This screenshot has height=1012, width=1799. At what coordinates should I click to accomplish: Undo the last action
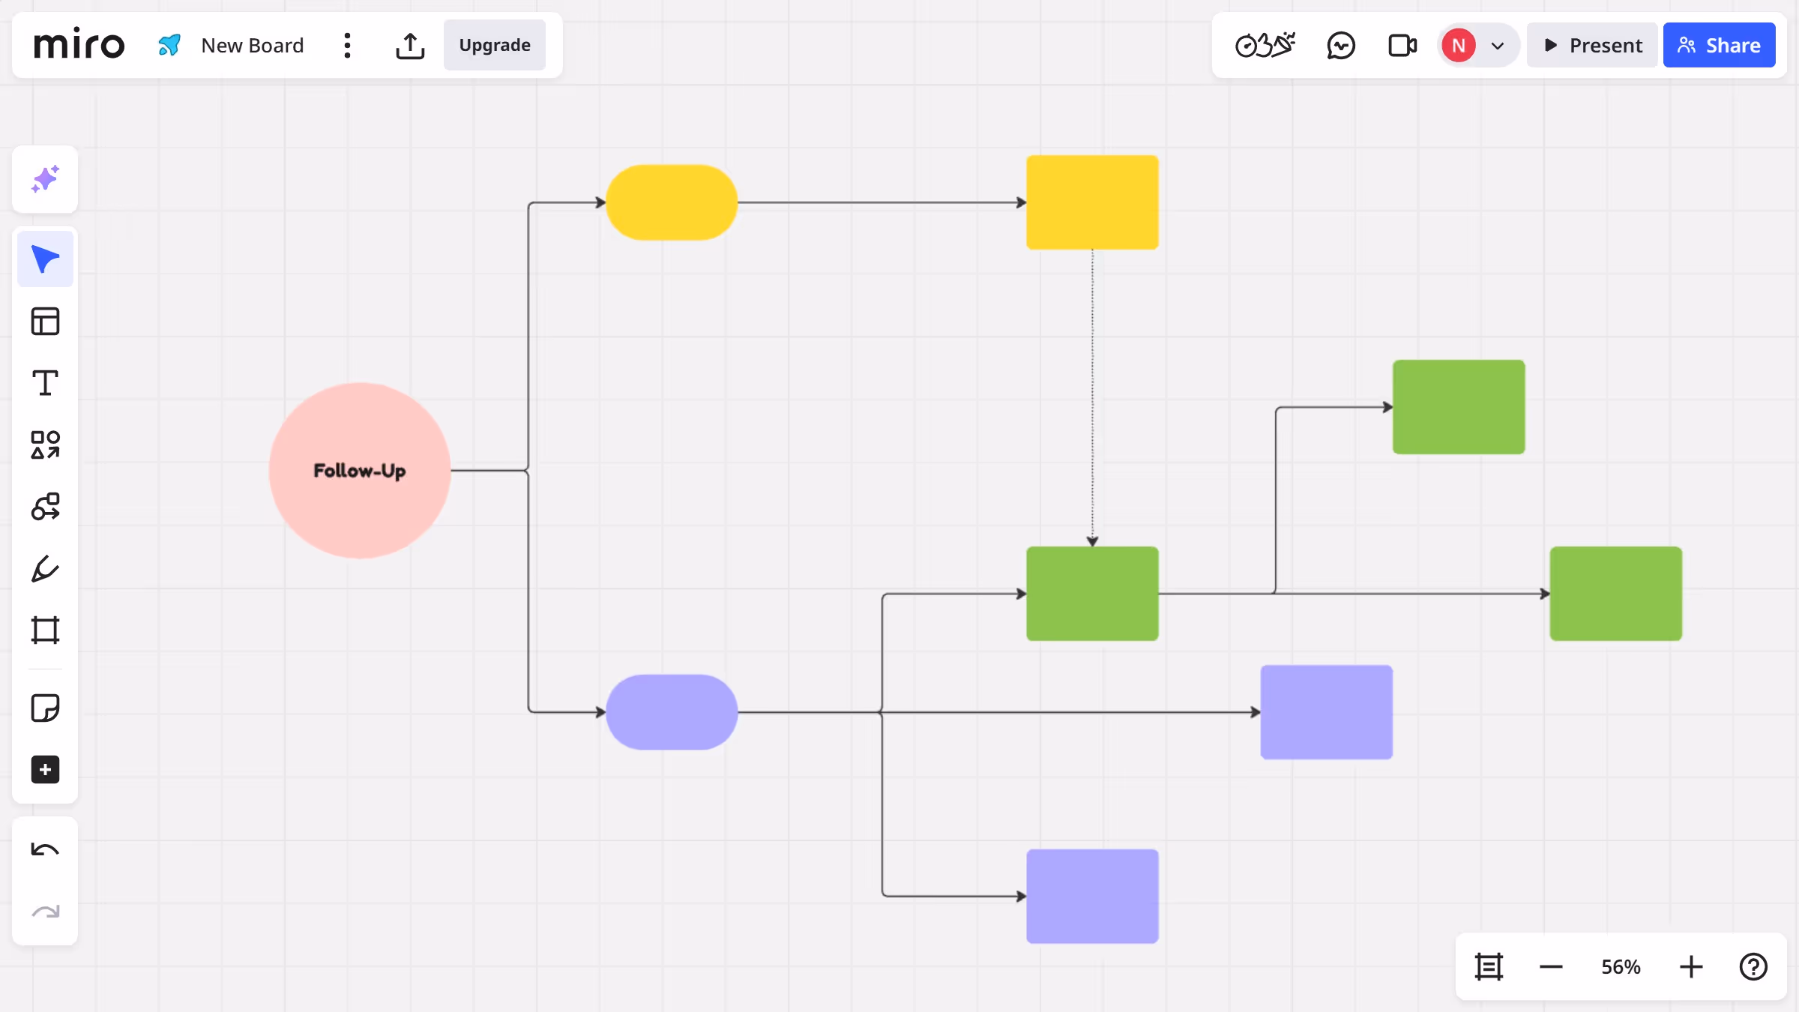pyautogui.click(x=45, y=849)
